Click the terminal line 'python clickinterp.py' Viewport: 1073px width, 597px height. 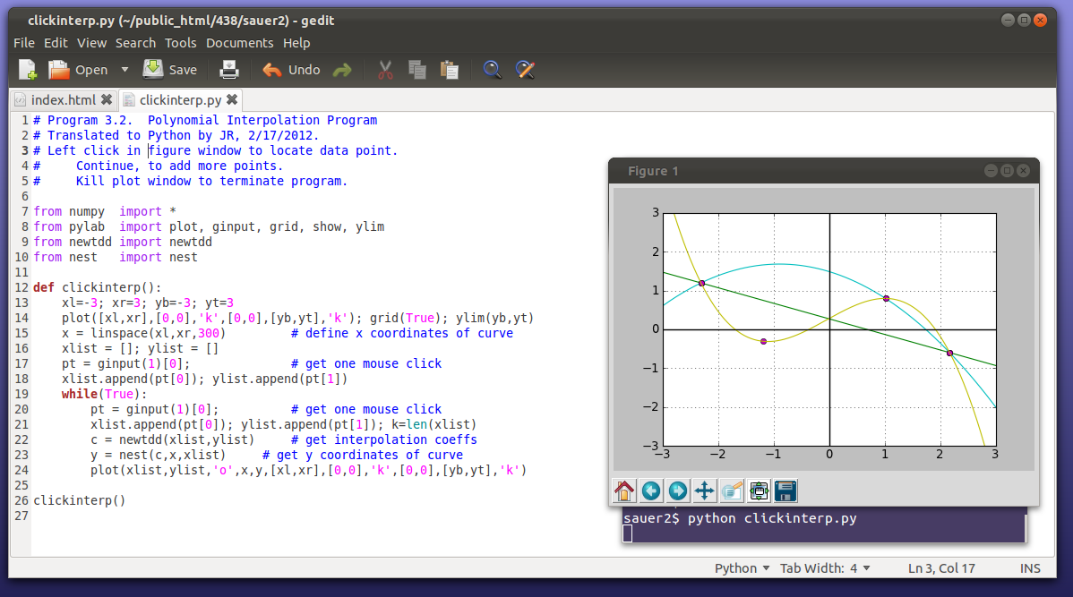pos(772,518)
